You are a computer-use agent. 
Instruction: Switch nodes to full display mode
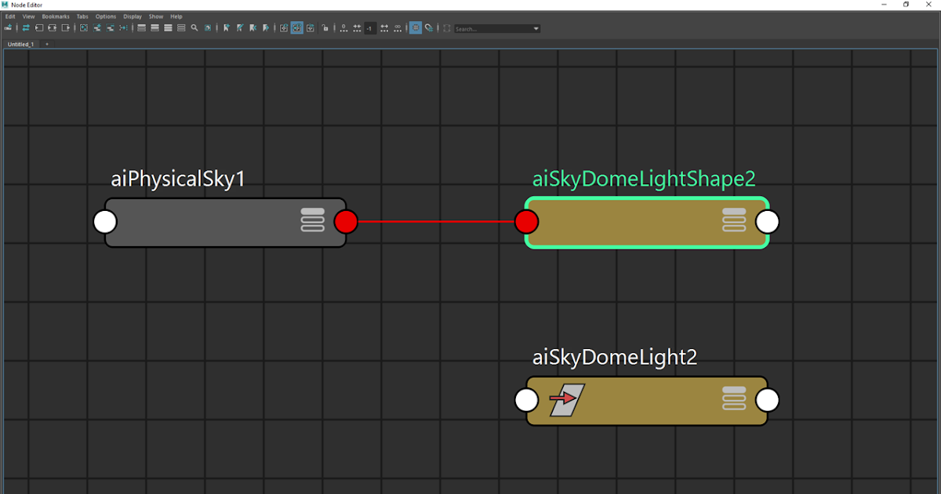point(168,27)
